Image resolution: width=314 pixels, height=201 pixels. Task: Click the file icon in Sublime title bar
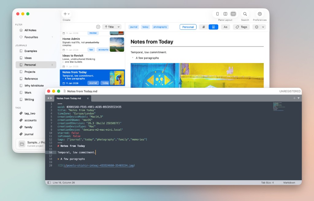(64, 91)
